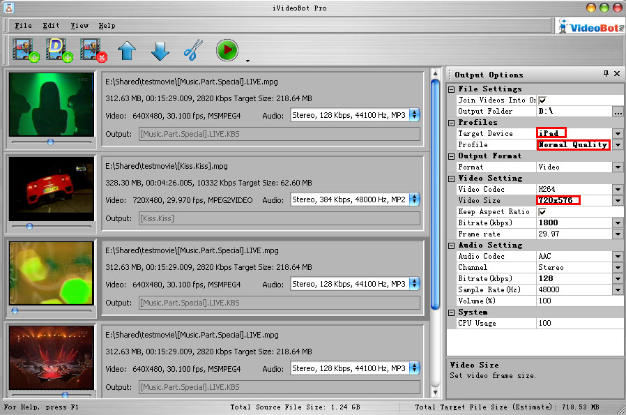The width and height of the screenshot is (626, 415).
Task: Open audio track dropdown for Kiss.Kiss video
Action: pyautogui.click(x=414, y=199)
